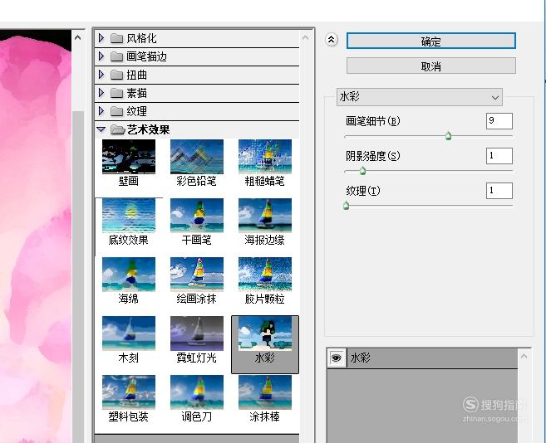
Task: Click the 阴影强度 slider handle
Action: click(x=362, y=171)
